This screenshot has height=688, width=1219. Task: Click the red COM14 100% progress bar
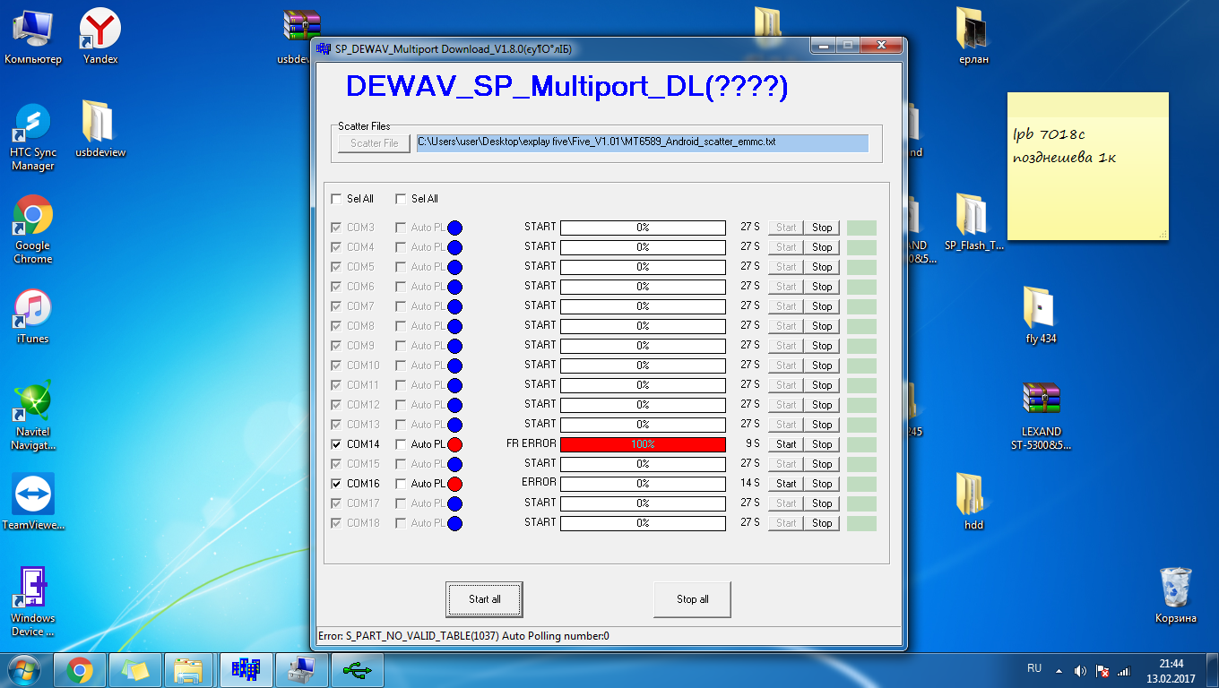click(x=643, y=444)
